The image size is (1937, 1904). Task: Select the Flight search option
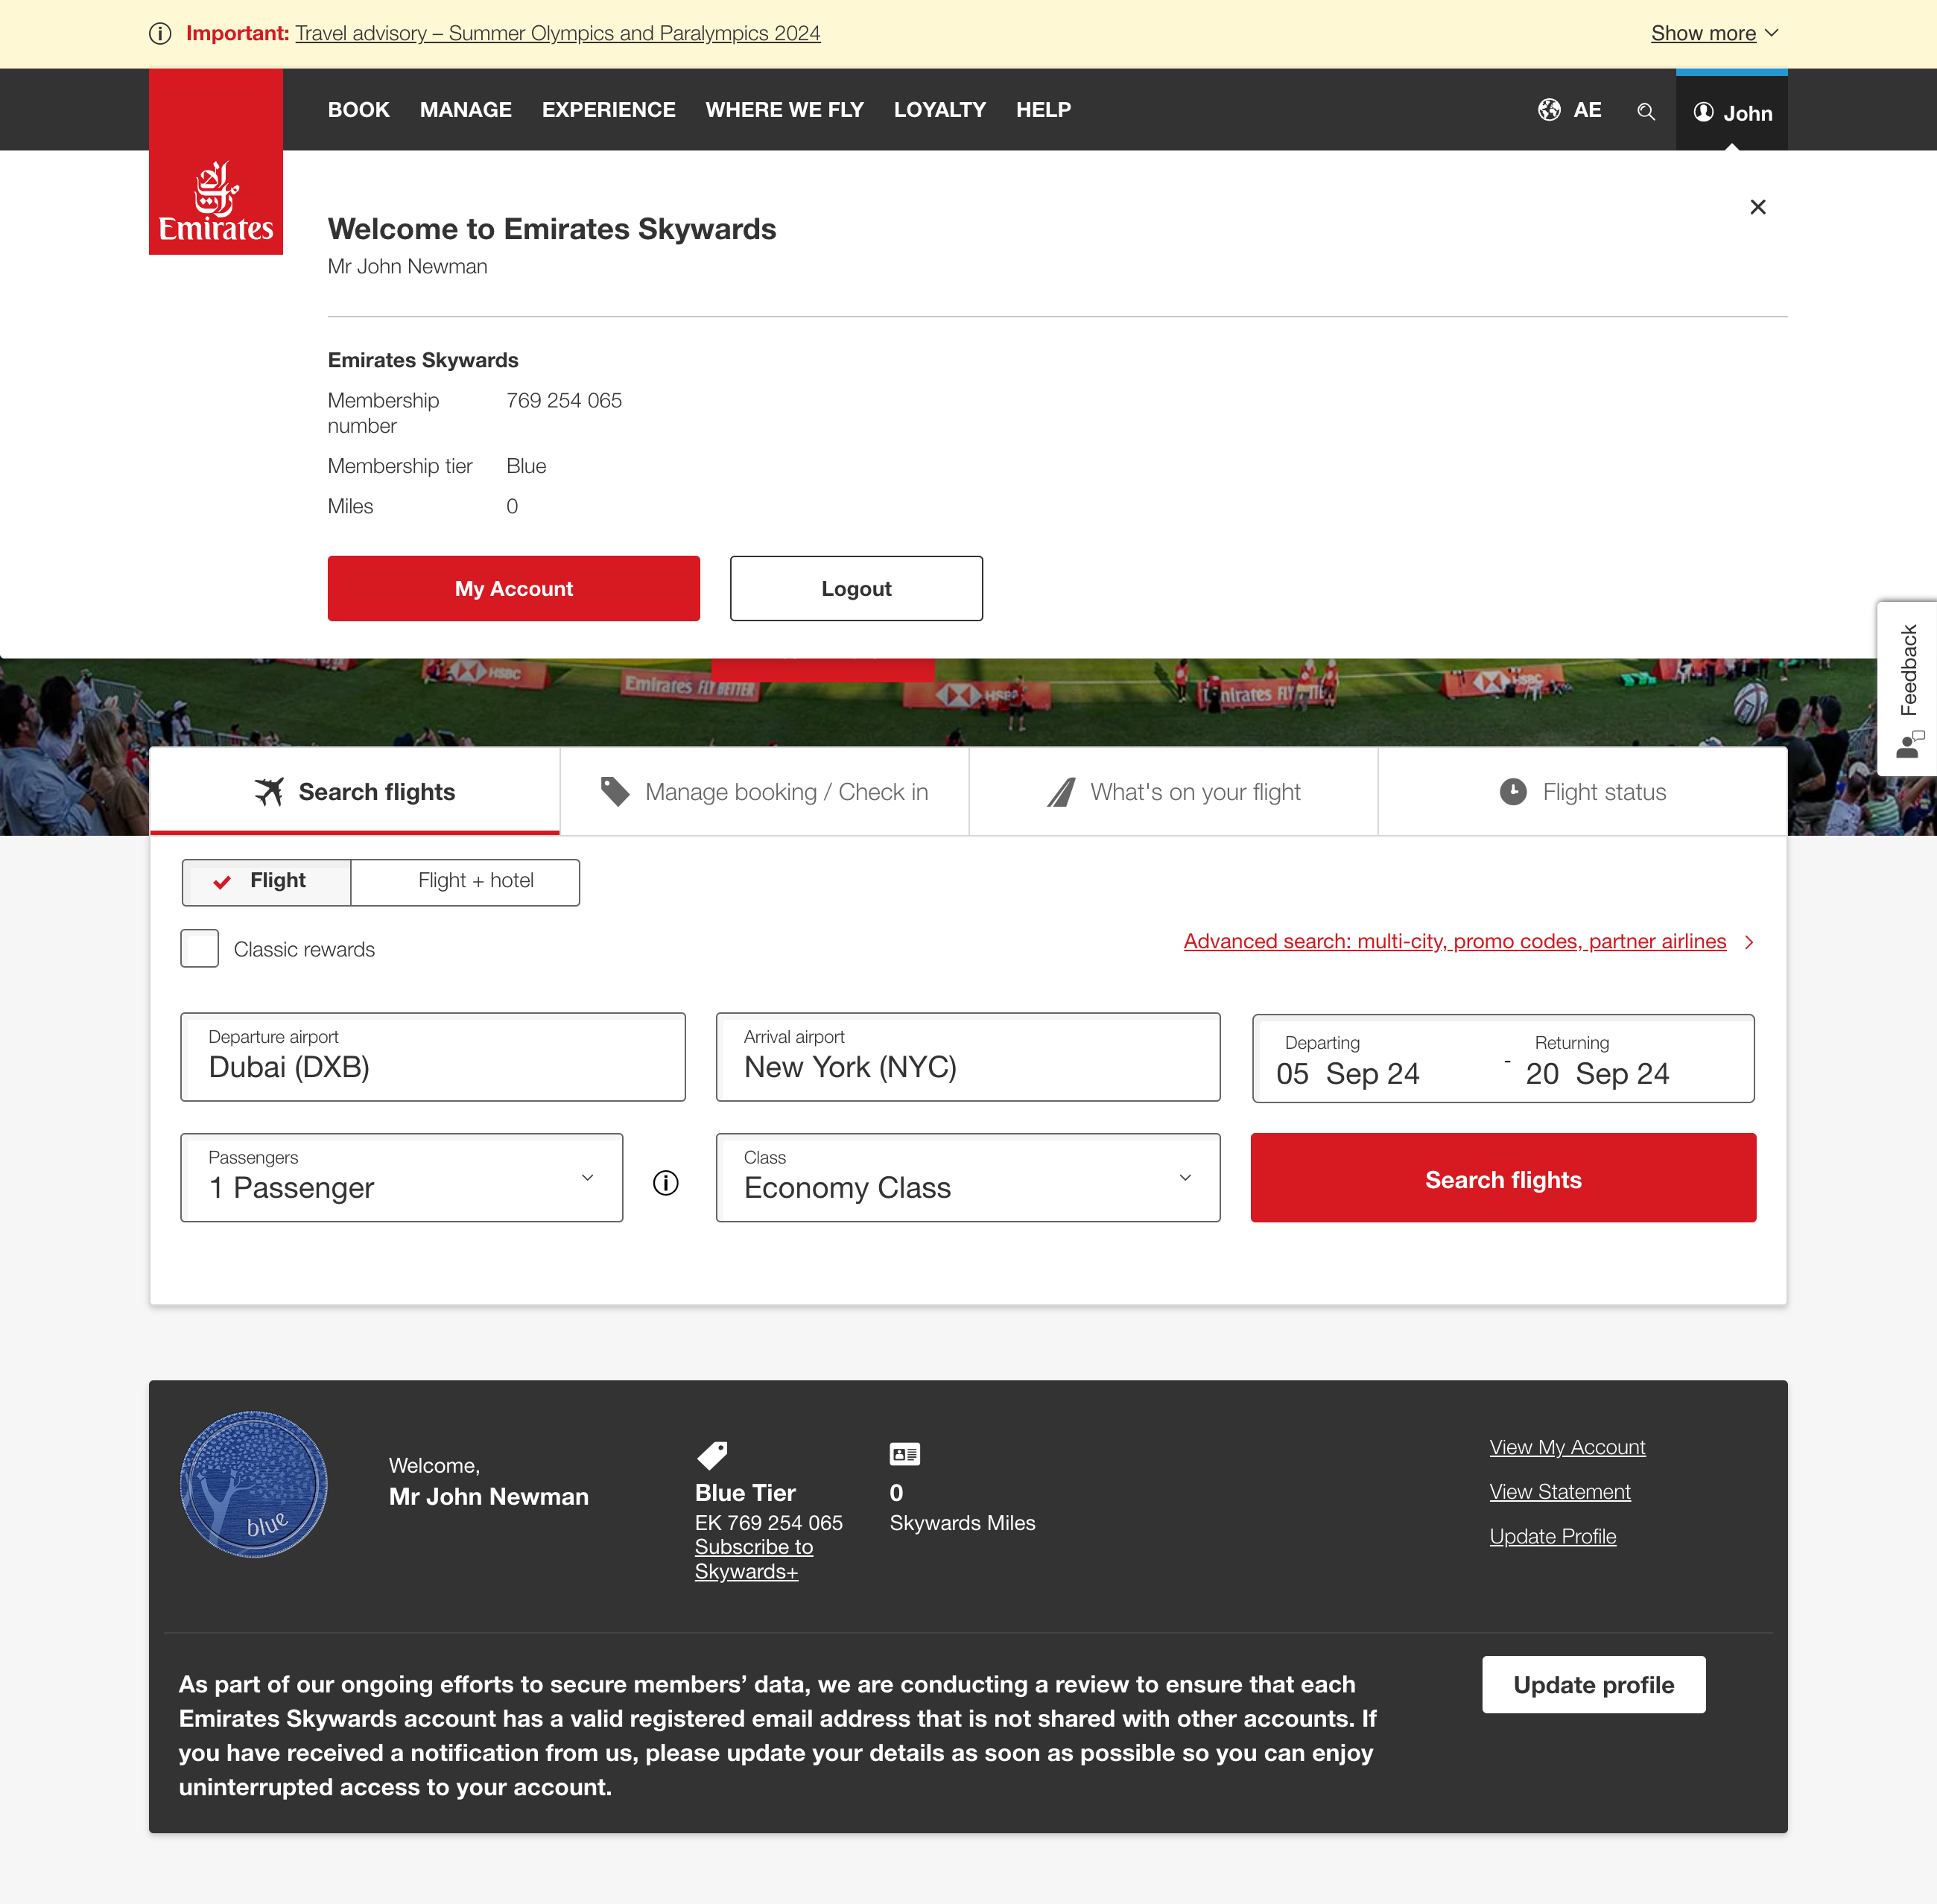pyautogui.click(x=265, y=881)
